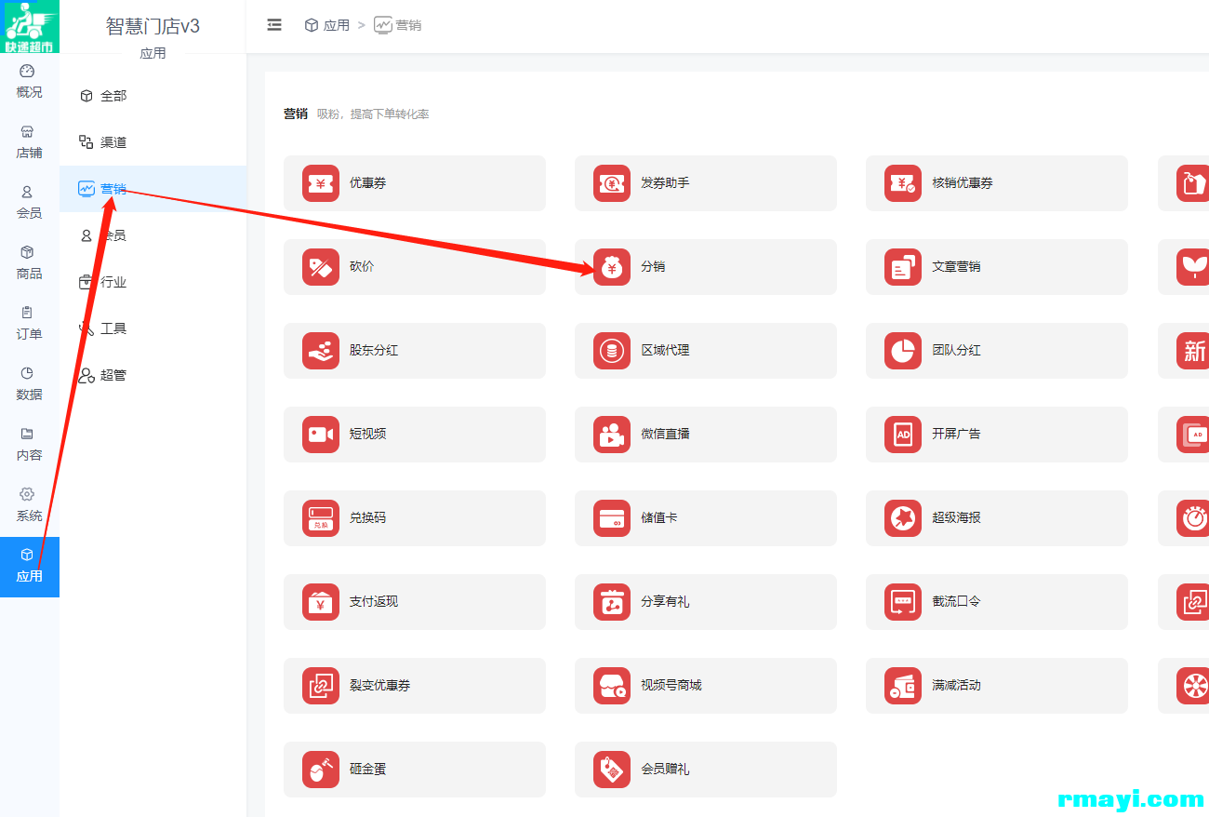The height and width of the screenshot is (817, 1209).
Task: Go to 商品 in left navigation
Action: pos(29,262)
